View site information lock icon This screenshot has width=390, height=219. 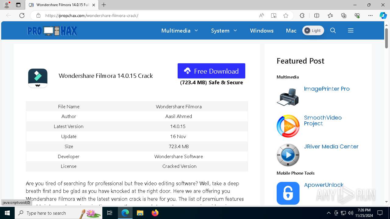coord(38,16)
